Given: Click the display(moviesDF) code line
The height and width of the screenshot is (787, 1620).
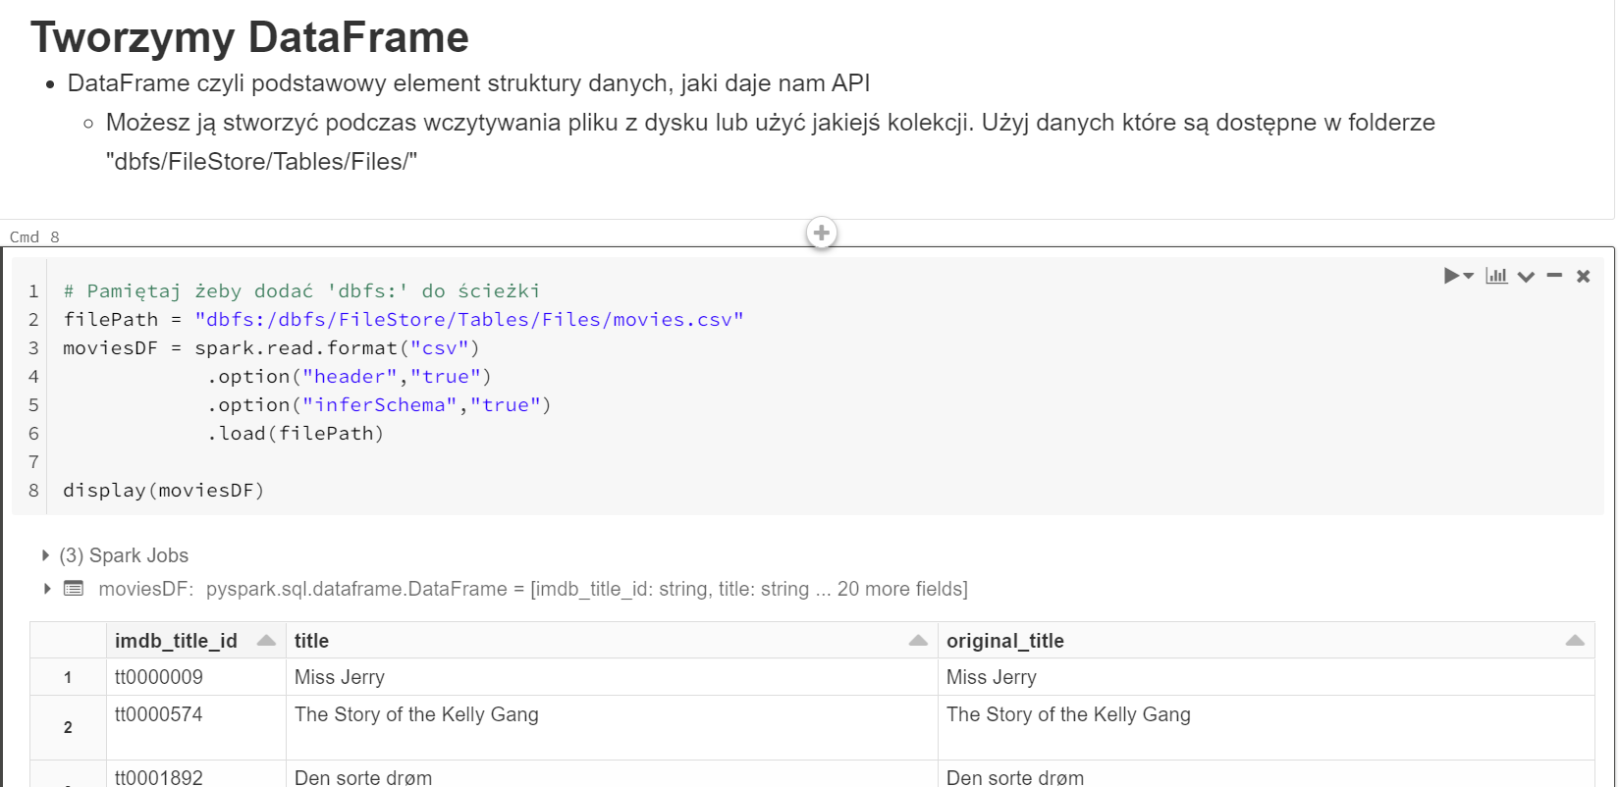Looking at the screenshot, I should click(x=164, y=491).
